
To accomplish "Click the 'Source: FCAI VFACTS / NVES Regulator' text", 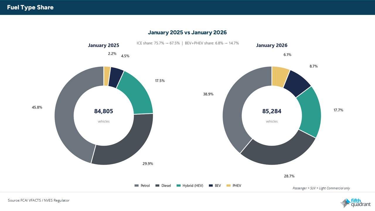I will tap(39, 200).
